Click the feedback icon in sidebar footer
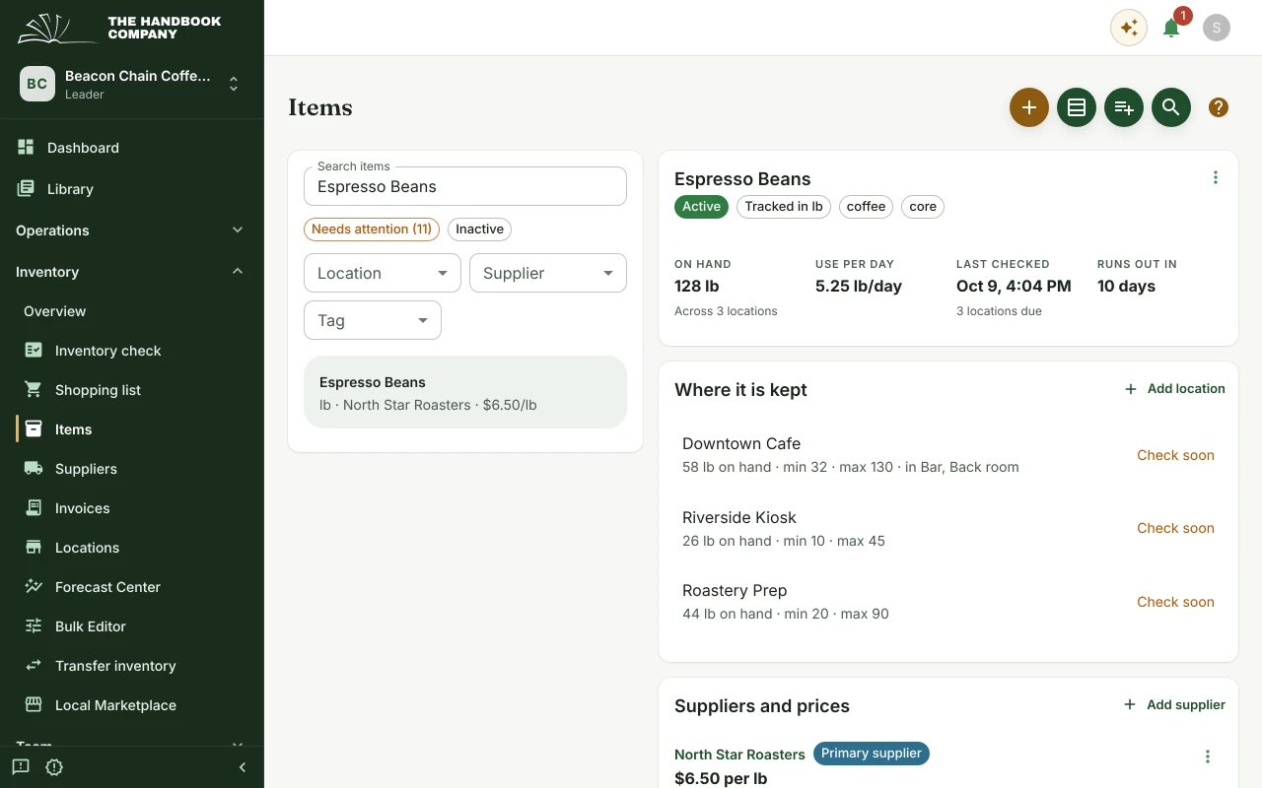The width and height of the screenshot is (1262, 788). pyautogui.click(x=21, y=767)
